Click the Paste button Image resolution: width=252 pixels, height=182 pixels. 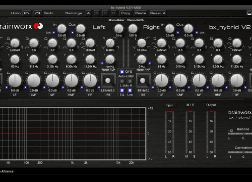click(x=141, y=13)
